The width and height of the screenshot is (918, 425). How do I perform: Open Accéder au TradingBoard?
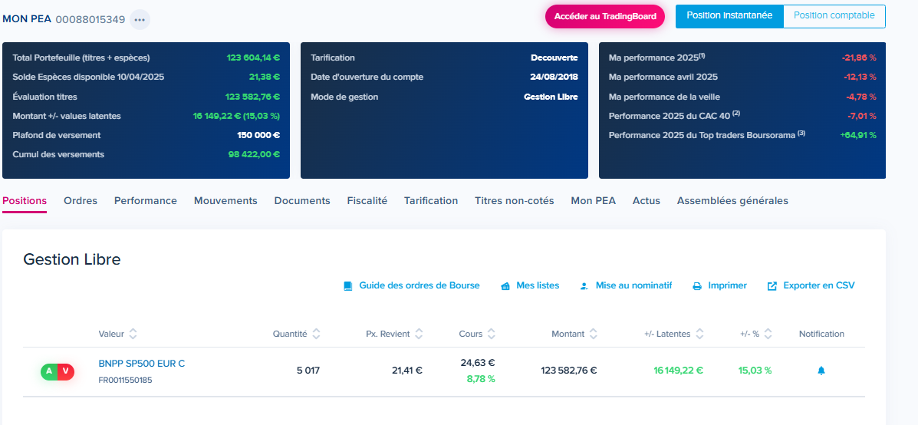[x=605, y=16]
